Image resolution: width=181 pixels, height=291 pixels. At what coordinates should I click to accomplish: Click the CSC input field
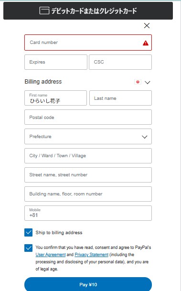(120, 62)
